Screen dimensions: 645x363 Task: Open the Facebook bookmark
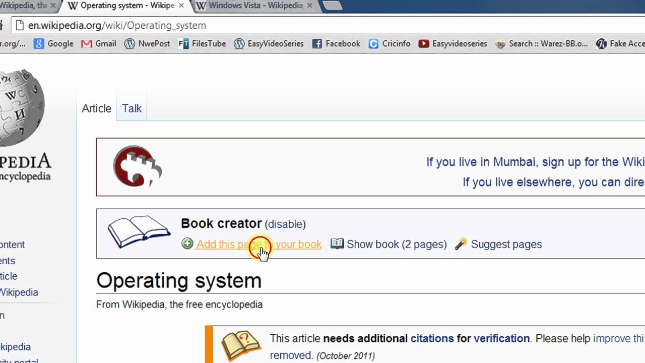(336, 44)
